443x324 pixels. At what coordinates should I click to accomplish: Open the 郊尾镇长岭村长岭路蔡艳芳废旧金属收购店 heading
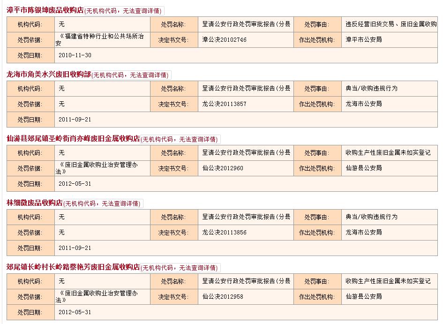pos(73,267)
